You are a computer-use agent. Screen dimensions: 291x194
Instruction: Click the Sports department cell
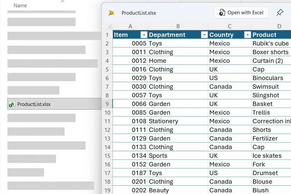point(178,156)
